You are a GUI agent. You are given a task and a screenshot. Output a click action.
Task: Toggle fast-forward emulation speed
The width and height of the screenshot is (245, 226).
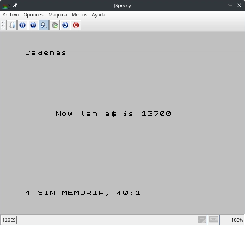click(x=33, y=25)
